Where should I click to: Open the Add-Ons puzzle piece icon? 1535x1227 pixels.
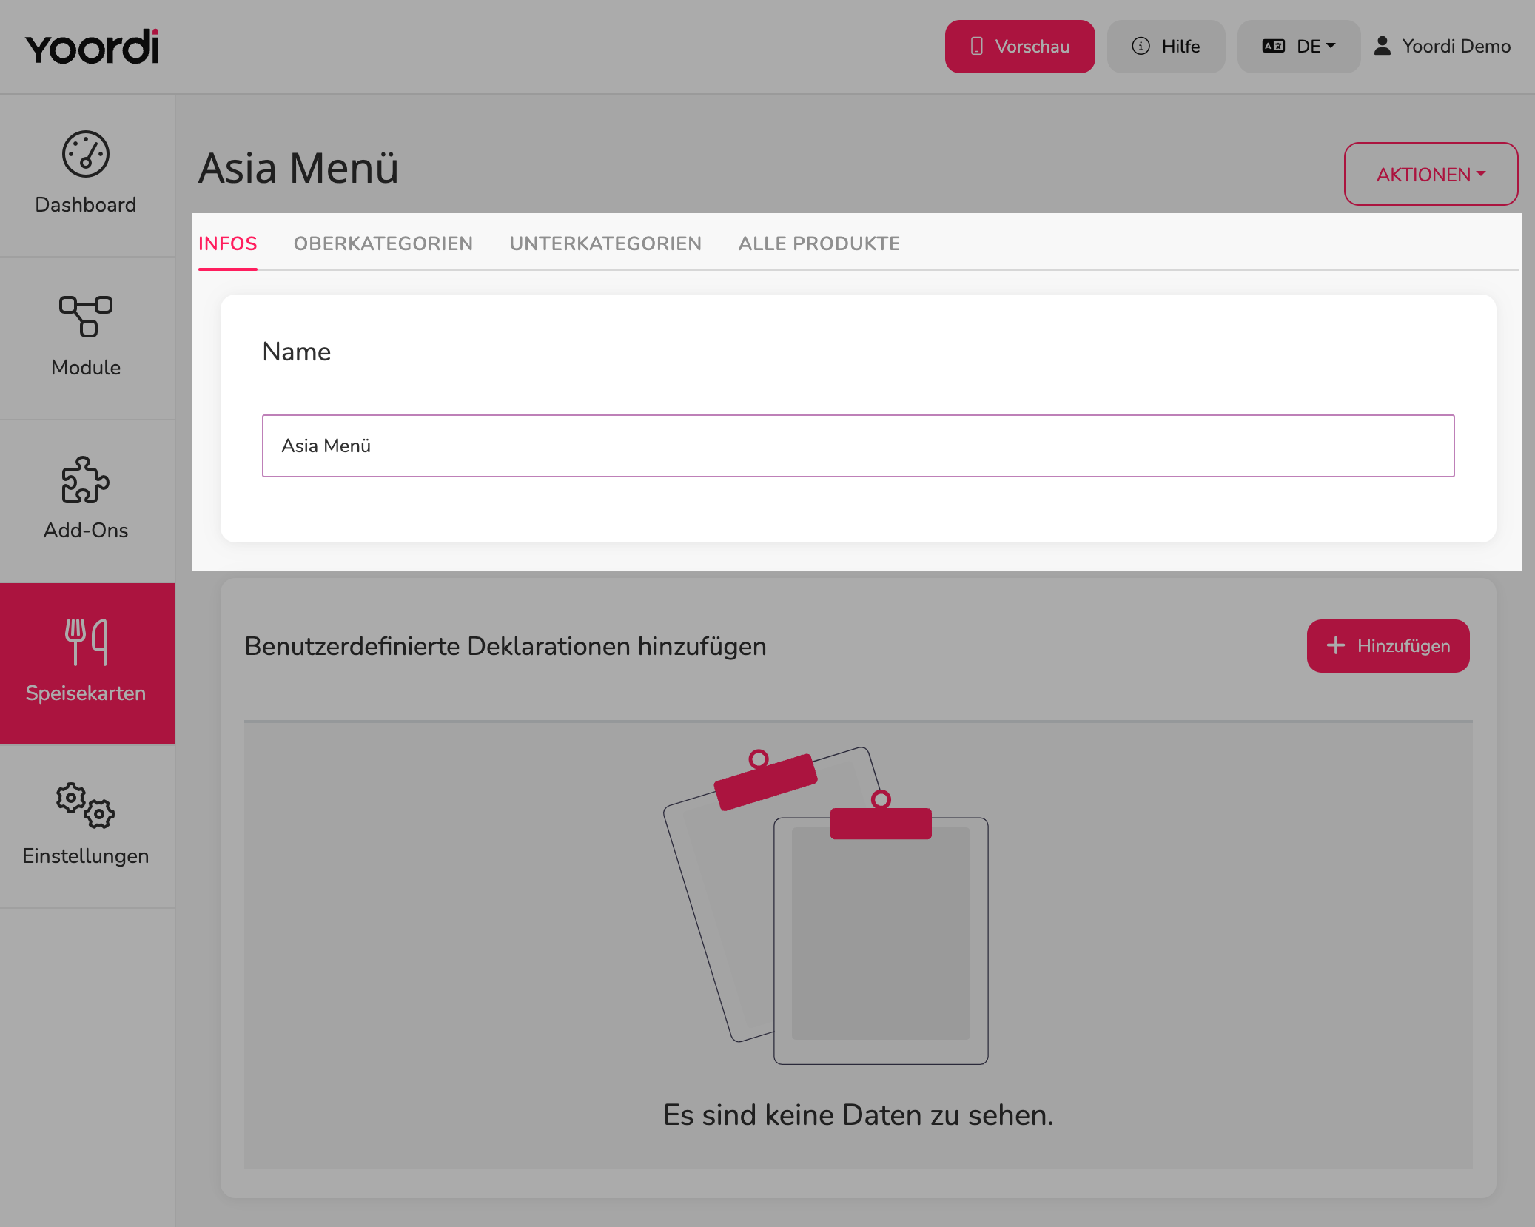(86, 480)
